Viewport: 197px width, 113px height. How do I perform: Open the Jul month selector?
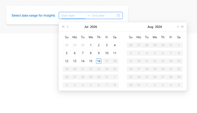(86, 27)
